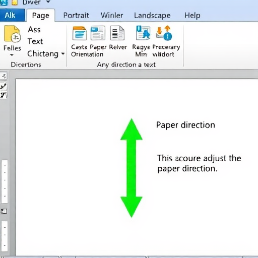Switch to the Portrait tab

tap(76, 16)
